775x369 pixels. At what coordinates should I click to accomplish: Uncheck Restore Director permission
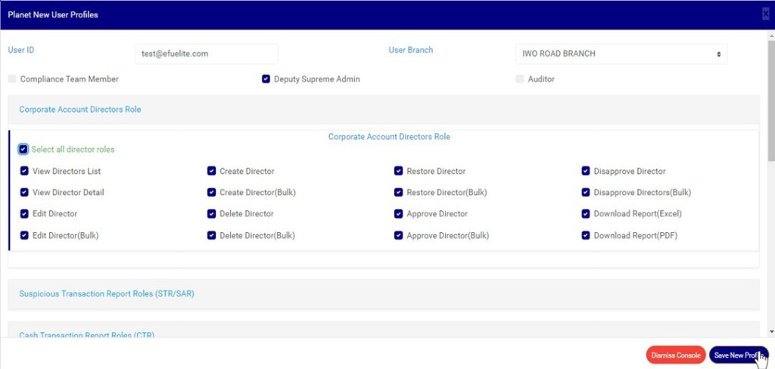coord(399,172)
